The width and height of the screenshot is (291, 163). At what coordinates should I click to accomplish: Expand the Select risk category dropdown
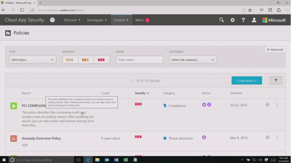(193, 60)
